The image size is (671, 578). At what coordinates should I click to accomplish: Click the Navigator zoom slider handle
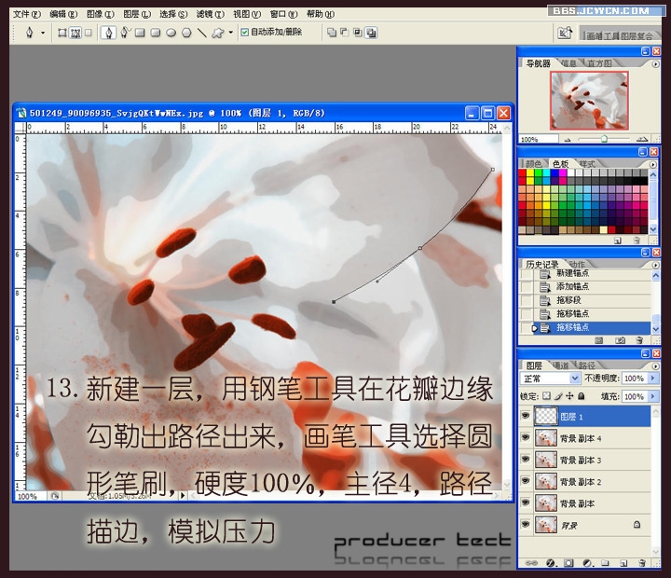[604, 139]
